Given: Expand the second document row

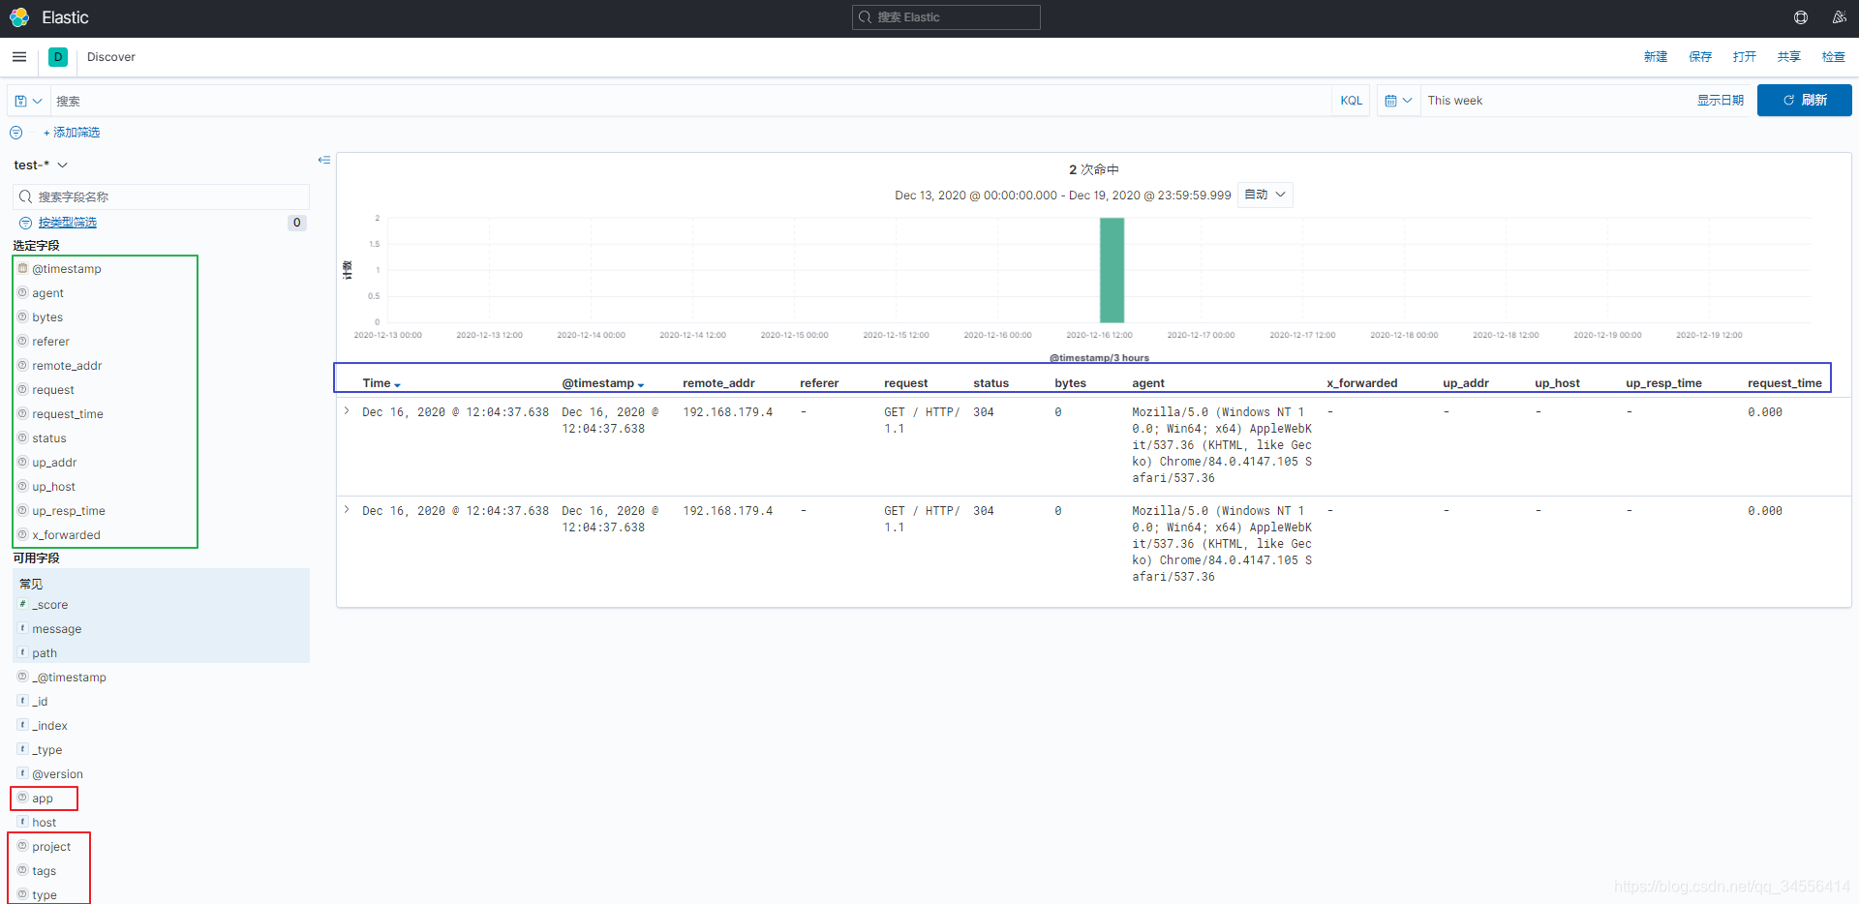Looking at the screenshot, I should point(347,510).
